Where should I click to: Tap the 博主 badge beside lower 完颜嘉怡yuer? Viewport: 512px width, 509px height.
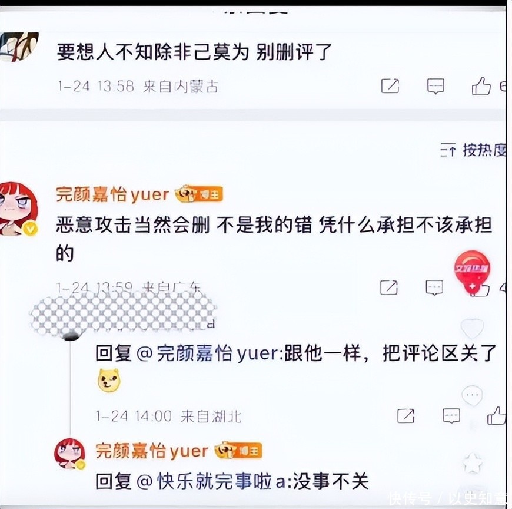pyautogui.click(x=238, y=451)
